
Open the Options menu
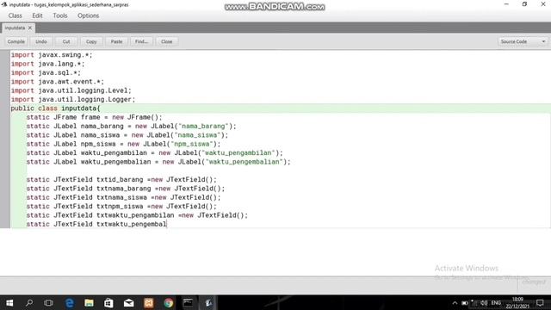pos(88,15)
